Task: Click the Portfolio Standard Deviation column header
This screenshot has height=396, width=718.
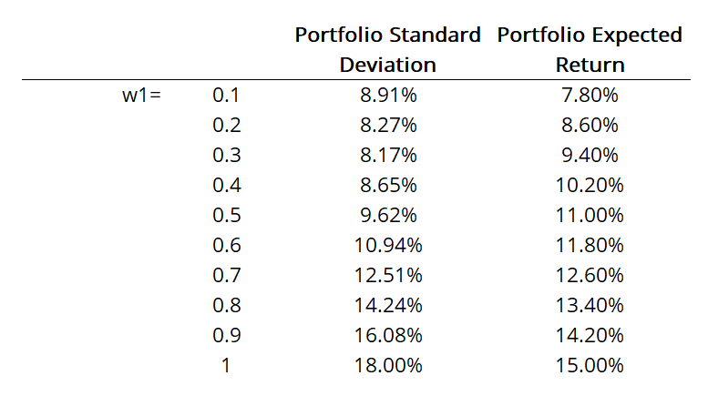Action: click(x=387, y=50)
